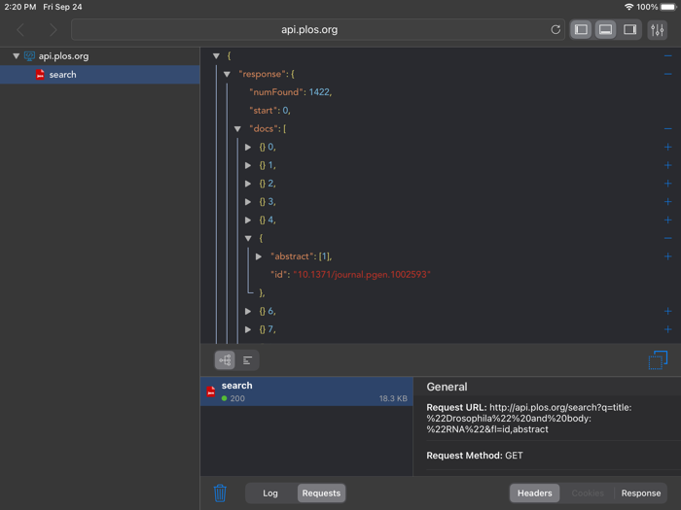Toggle the left sidebar panel button
Viewport: 681px width, 510px height.
pyautogui.click(x=581, y=29)
